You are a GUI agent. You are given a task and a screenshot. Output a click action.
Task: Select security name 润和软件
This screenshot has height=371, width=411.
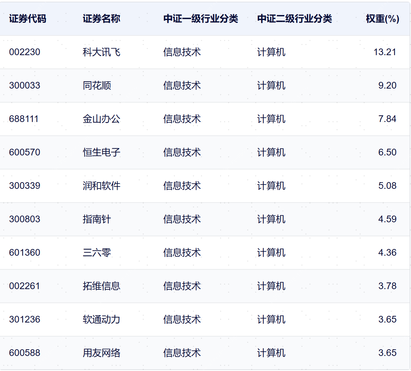(x=101, y=186)
